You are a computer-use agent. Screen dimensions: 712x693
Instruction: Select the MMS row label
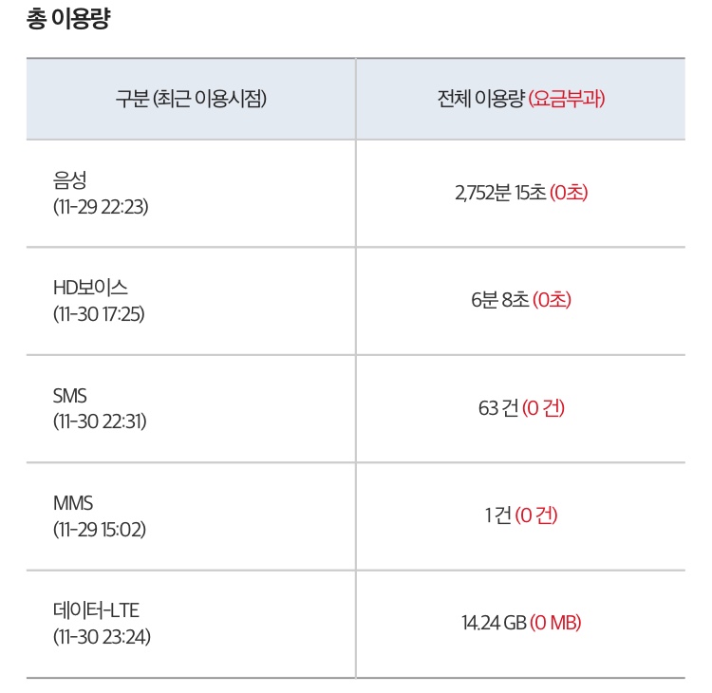73,503
